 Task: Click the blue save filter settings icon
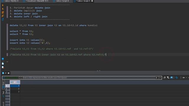pyautogui.click(x=172, y=78)
